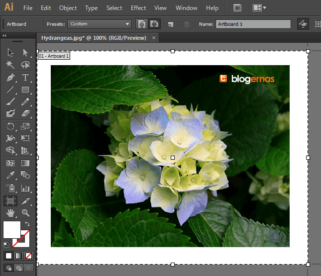Select the Blob Brush tool
The width and height of the screenshot is (321, 276).
click(x=10, y=113)
